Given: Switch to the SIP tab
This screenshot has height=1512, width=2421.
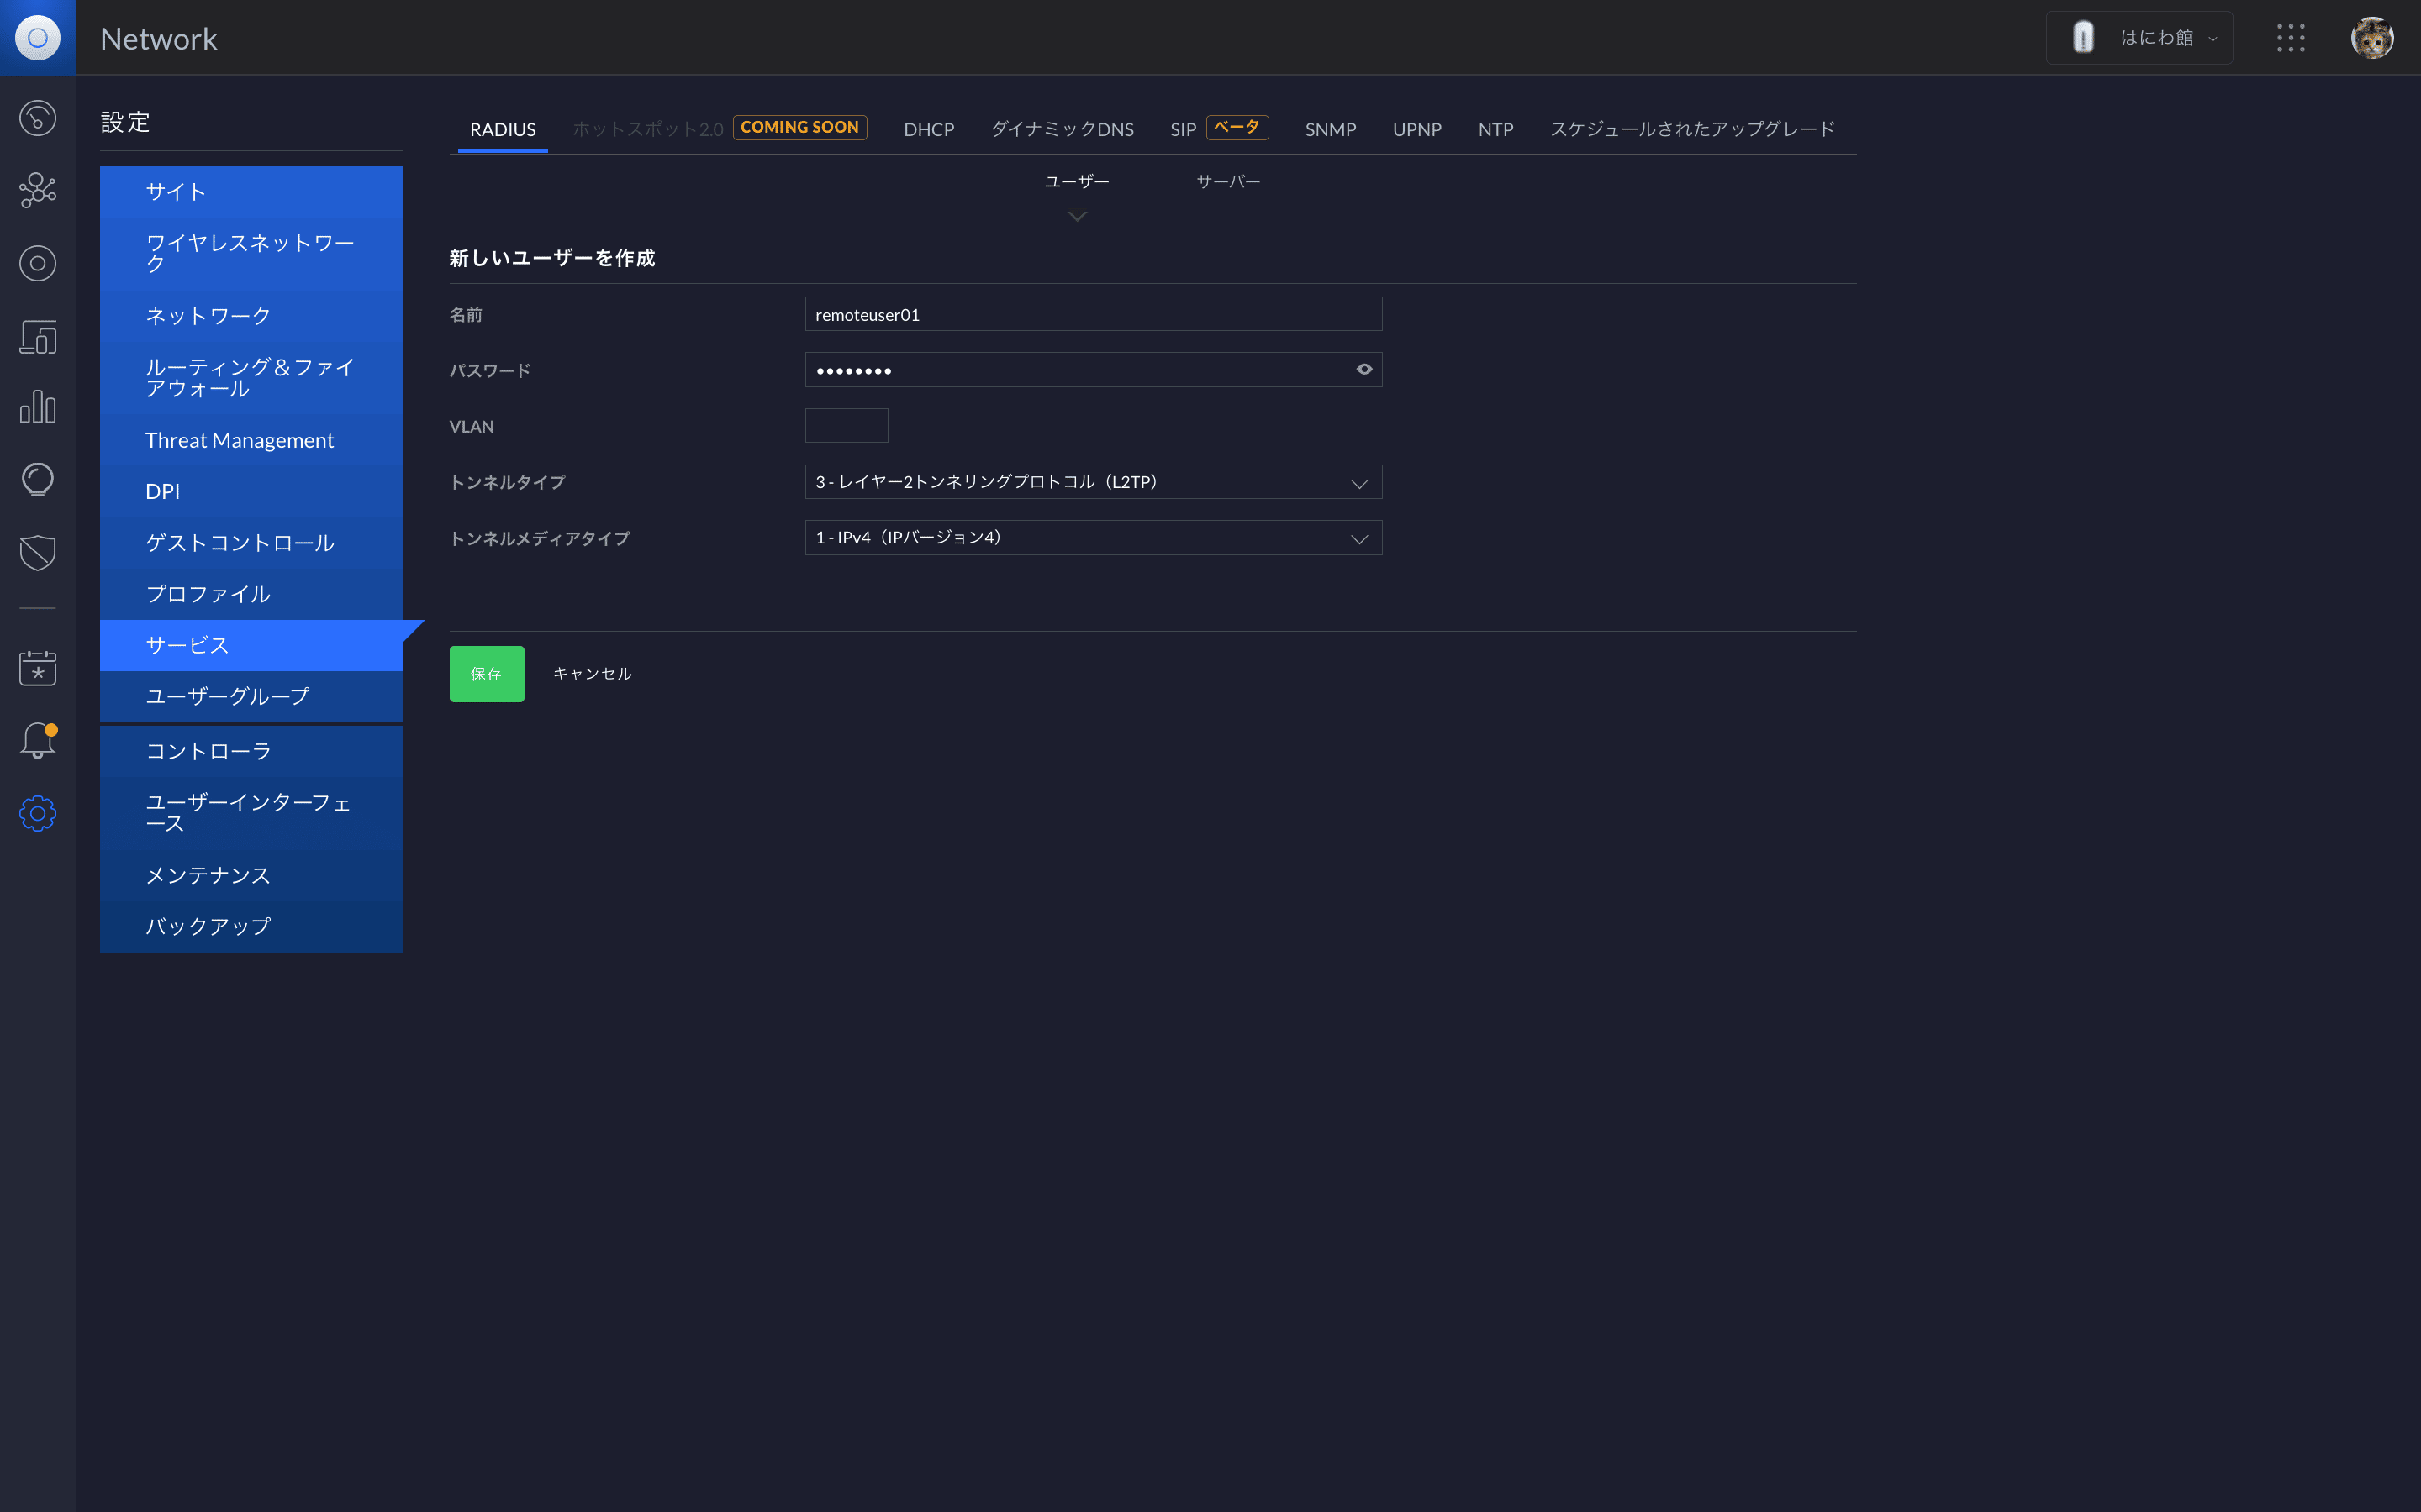Looking at the screenshot, I should pyautogui.click(x=1183, y=129).
